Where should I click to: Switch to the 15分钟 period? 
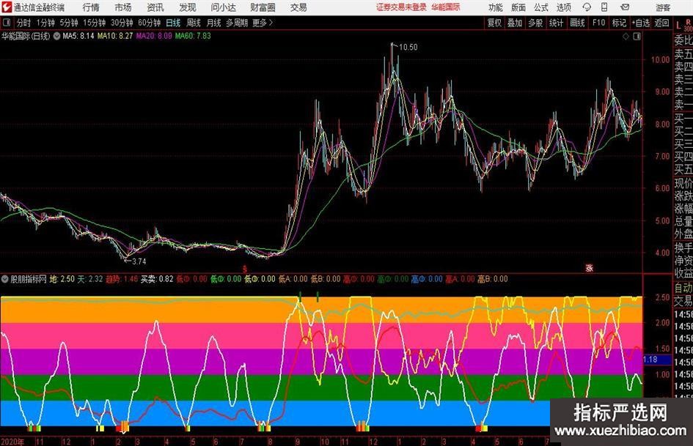tap(95, 23)
